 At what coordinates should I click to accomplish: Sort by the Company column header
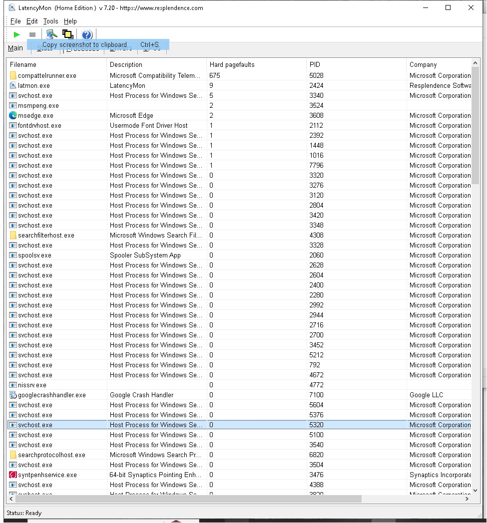439,64
